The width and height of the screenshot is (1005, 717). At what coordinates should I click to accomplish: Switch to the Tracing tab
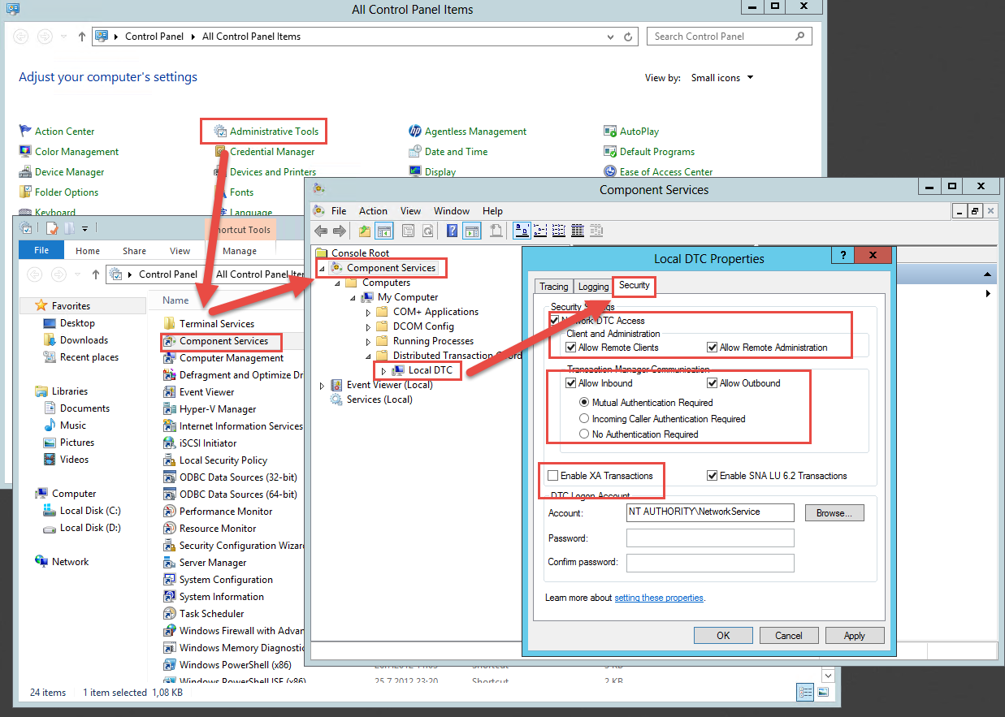pos(554,287)
